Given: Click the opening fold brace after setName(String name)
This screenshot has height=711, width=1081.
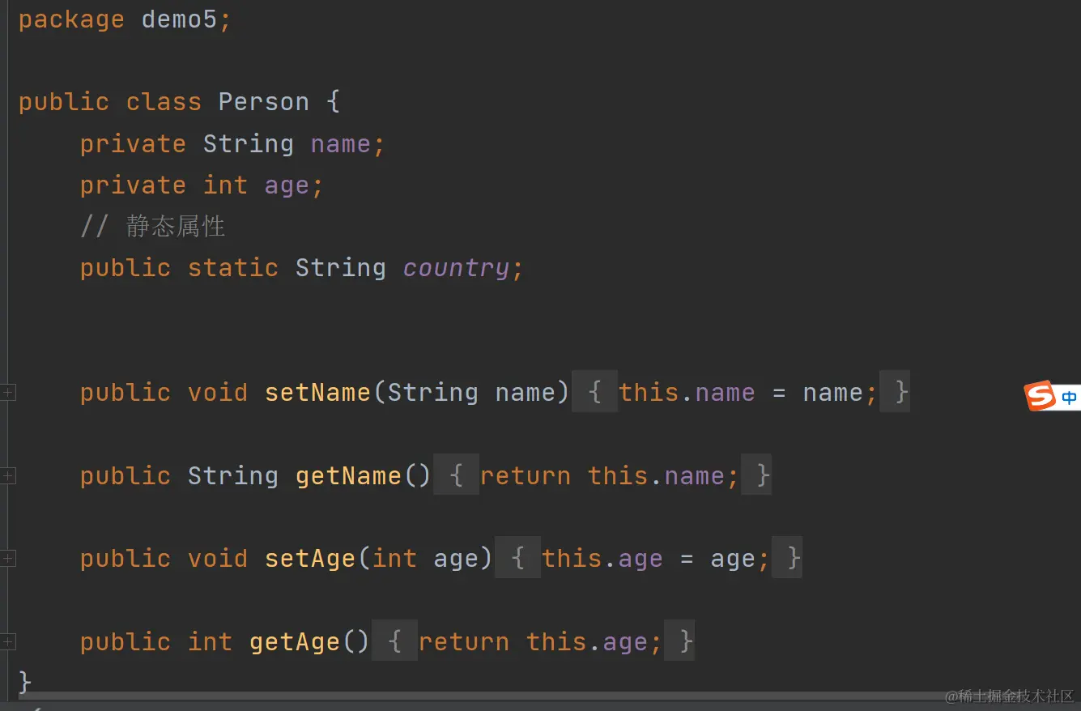Looking at the screenshot, I should (x=594, y=393).
